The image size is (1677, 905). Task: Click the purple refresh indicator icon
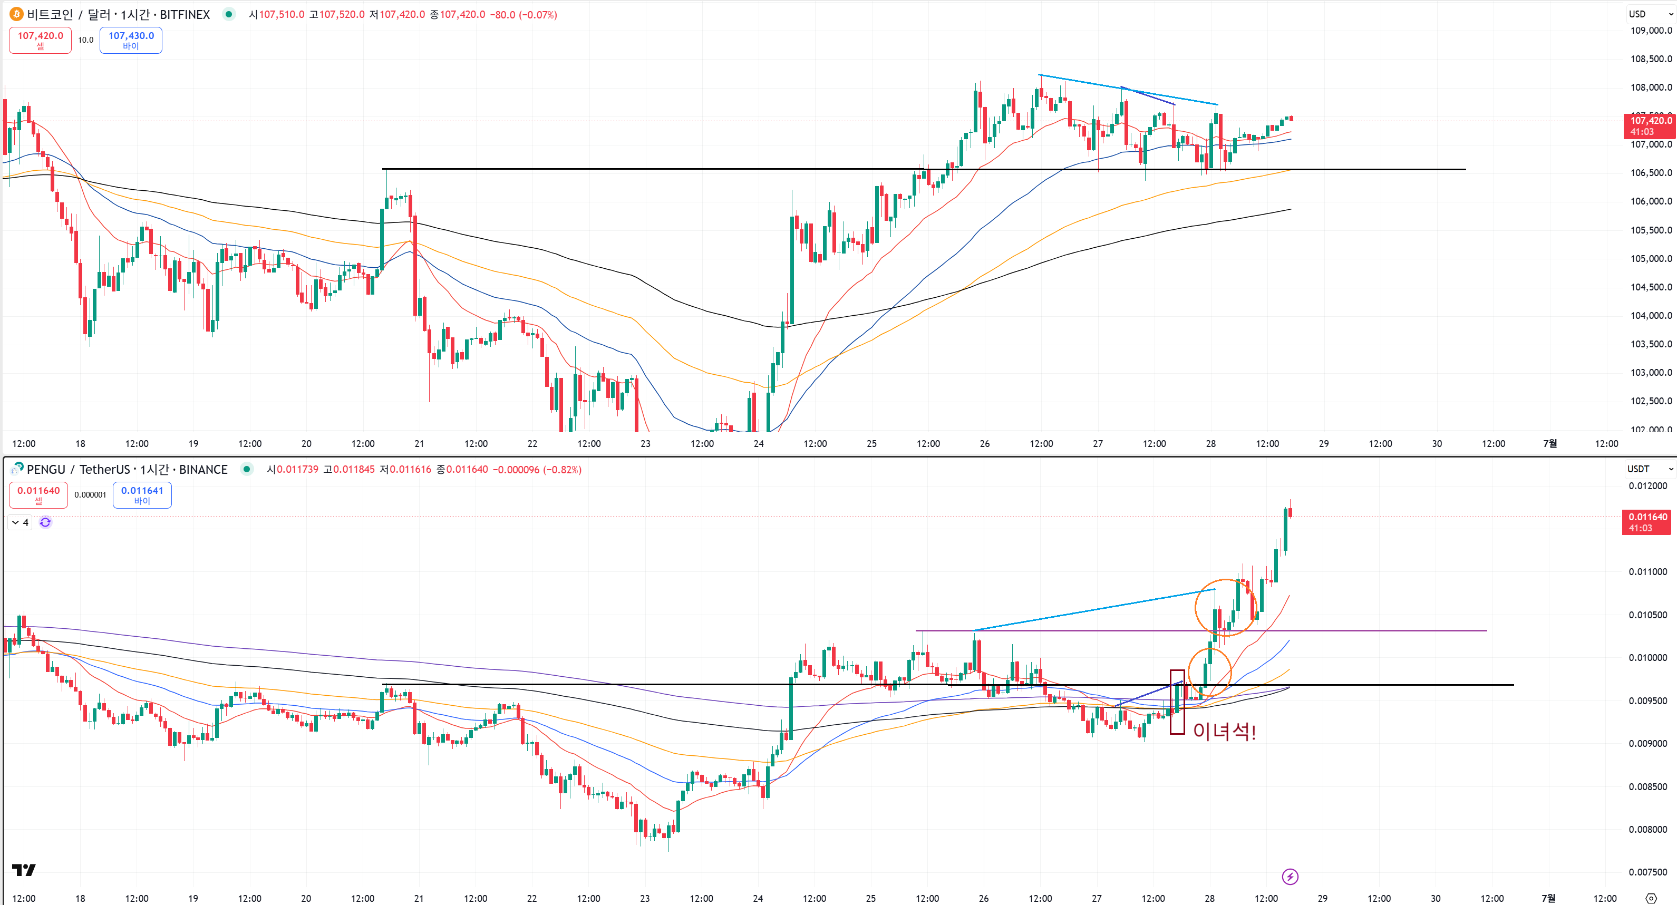45,522
